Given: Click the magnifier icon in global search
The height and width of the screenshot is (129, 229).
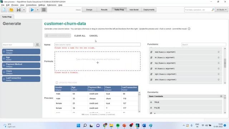Looking at the screenshot, I should 213,10.
